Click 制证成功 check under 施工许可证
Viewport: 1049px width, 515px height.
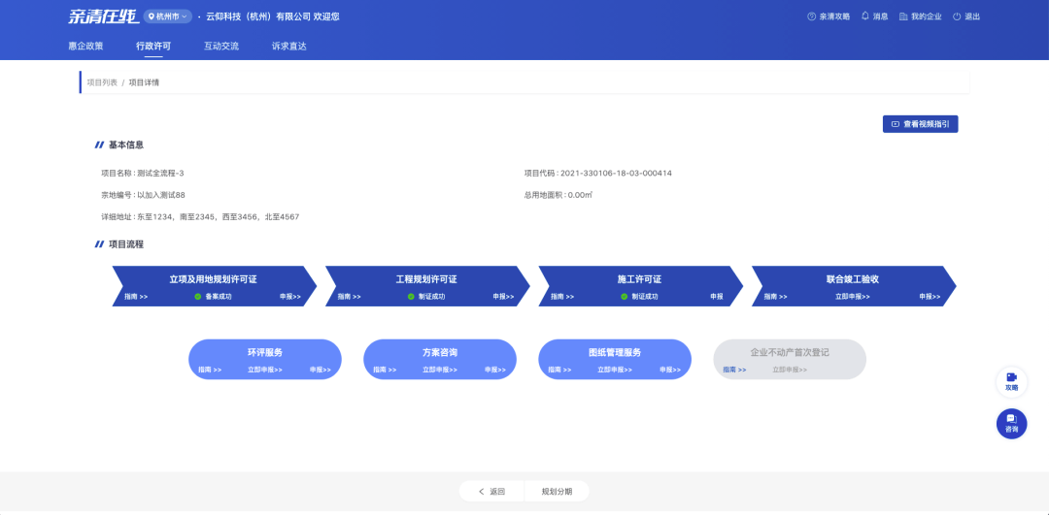click(639, 296)
